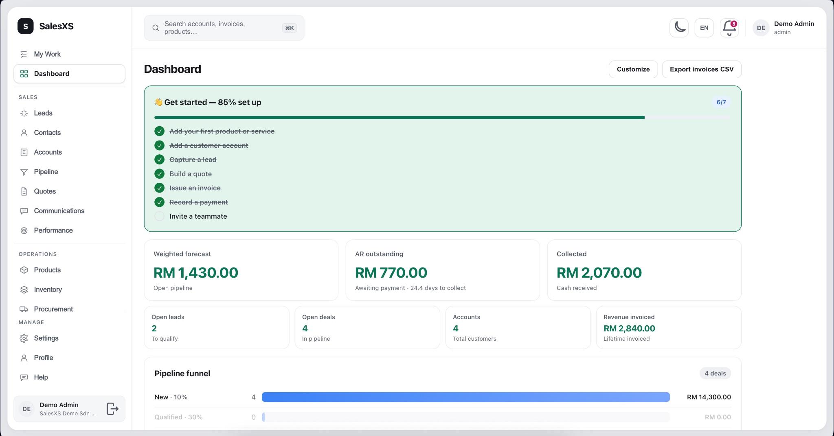Toggle dark mode with moon icon
834x436 pixels.
click(679, 28)
